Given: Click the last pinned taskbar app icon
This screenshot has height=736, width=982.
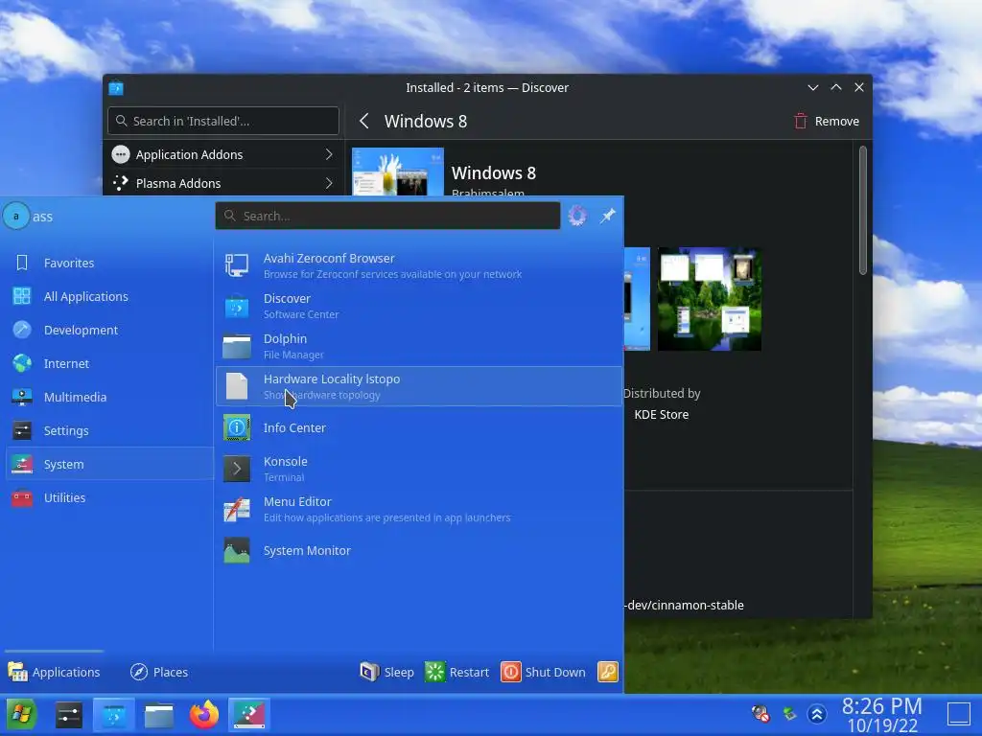Looking at the screenshot, I should tap(249, 714).
